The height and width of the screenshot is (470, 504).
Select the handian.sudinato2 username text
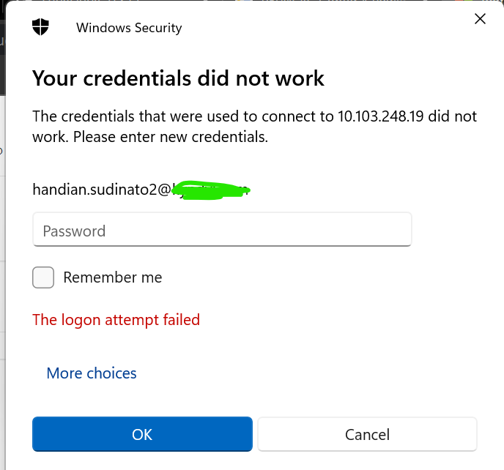point(94,189)
